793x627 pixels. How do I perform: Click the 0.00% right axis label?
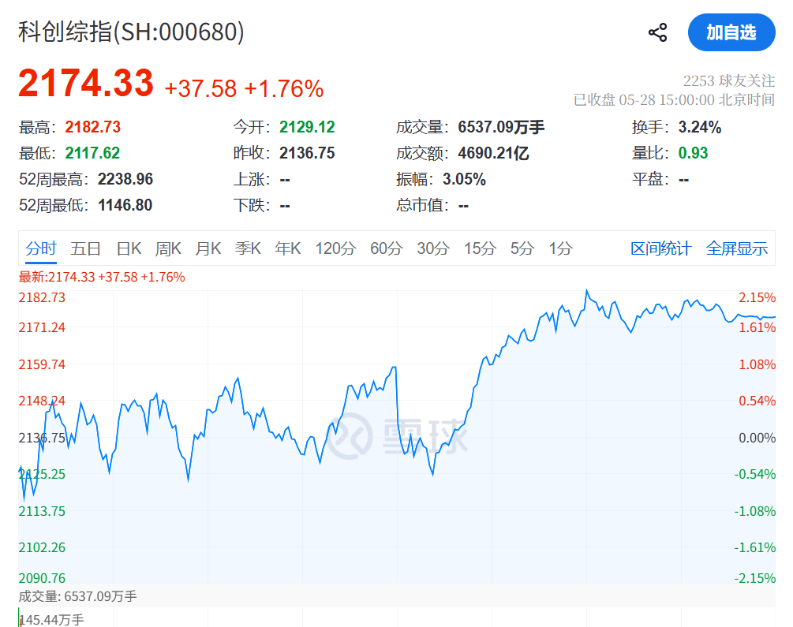click(x=757, y=438)
